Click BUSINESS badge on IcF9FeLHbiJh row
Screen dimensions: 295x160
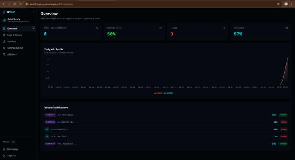pyautogui.click(x=50, y=115)
